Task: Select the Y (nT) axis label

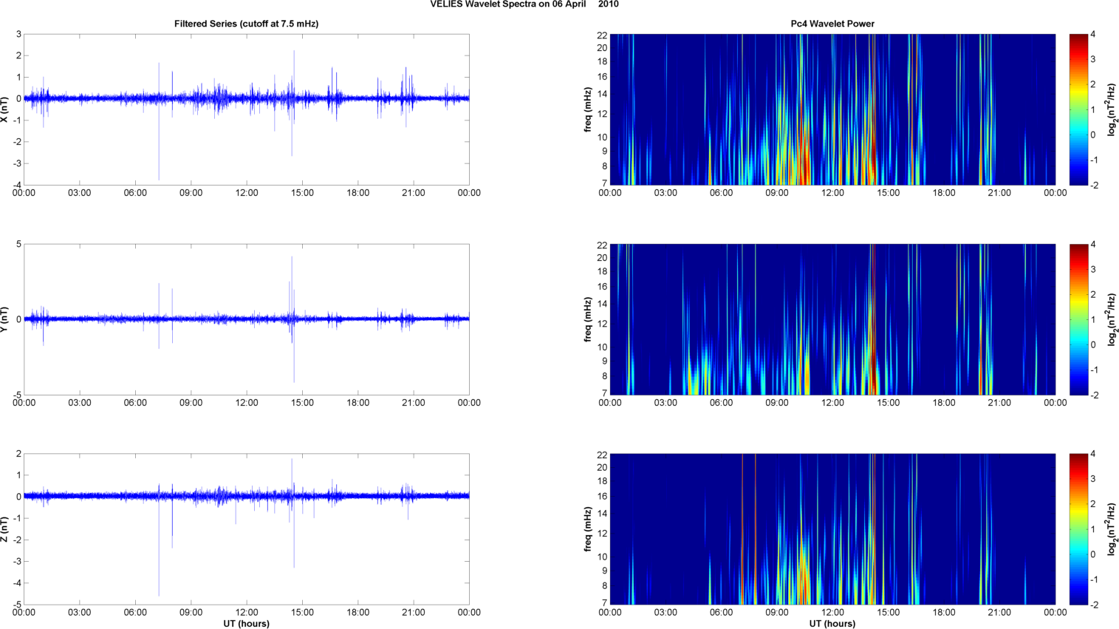Action: point(4,319)
